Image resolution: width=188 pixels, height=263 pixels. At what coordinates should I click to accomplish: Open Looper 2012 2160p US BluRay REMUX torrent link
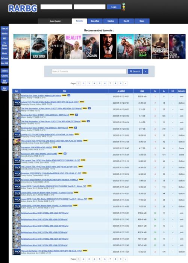point(53,186)
